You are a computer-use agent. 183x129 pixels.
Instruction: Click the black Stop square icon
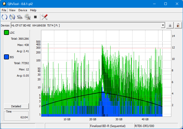35,17
